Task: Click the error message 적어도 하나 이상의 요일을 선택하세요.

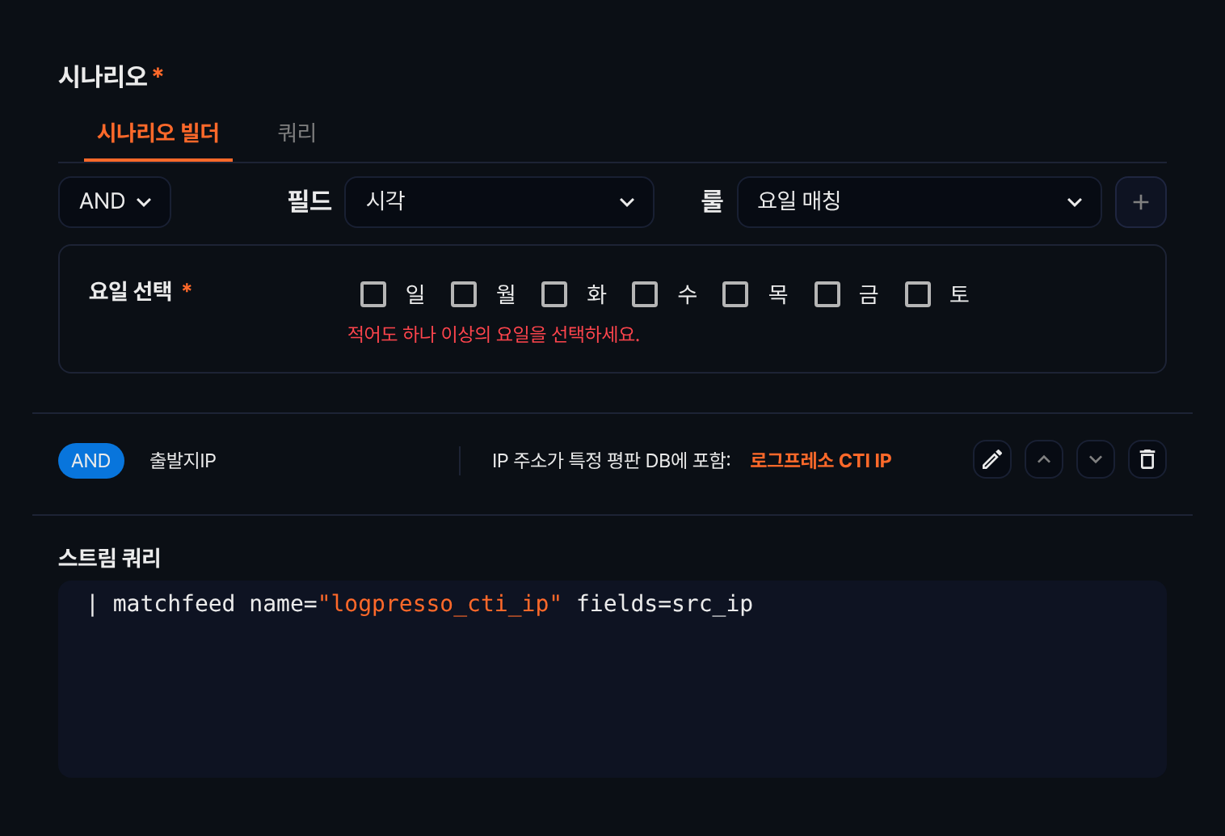Action: pos(494,335)
